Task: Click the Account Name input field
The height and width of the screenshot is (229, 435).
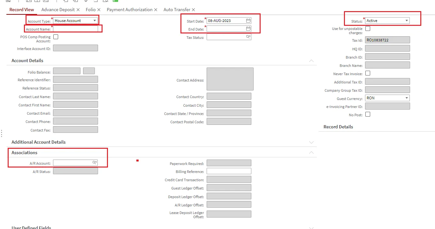Action: (75, 29)
